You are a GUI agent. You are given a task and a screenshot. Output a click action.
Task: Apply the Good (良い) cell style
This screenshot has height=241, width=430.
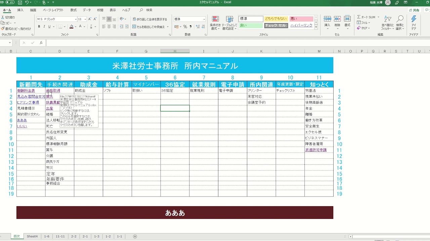click(x=251, y=25)
